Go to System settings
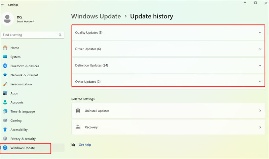This screenshot has height=159, width=269. pos(33,57)
